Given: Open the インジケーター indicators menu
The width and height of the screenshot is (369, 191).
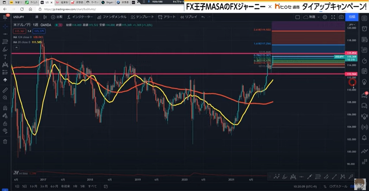Looking at the screenshot, I should 80,17.
